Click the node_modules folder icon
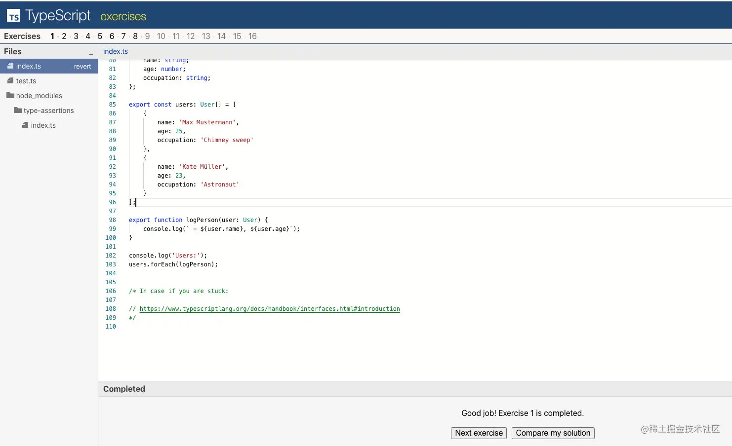 pyautogui.click(x=10, y=95)
